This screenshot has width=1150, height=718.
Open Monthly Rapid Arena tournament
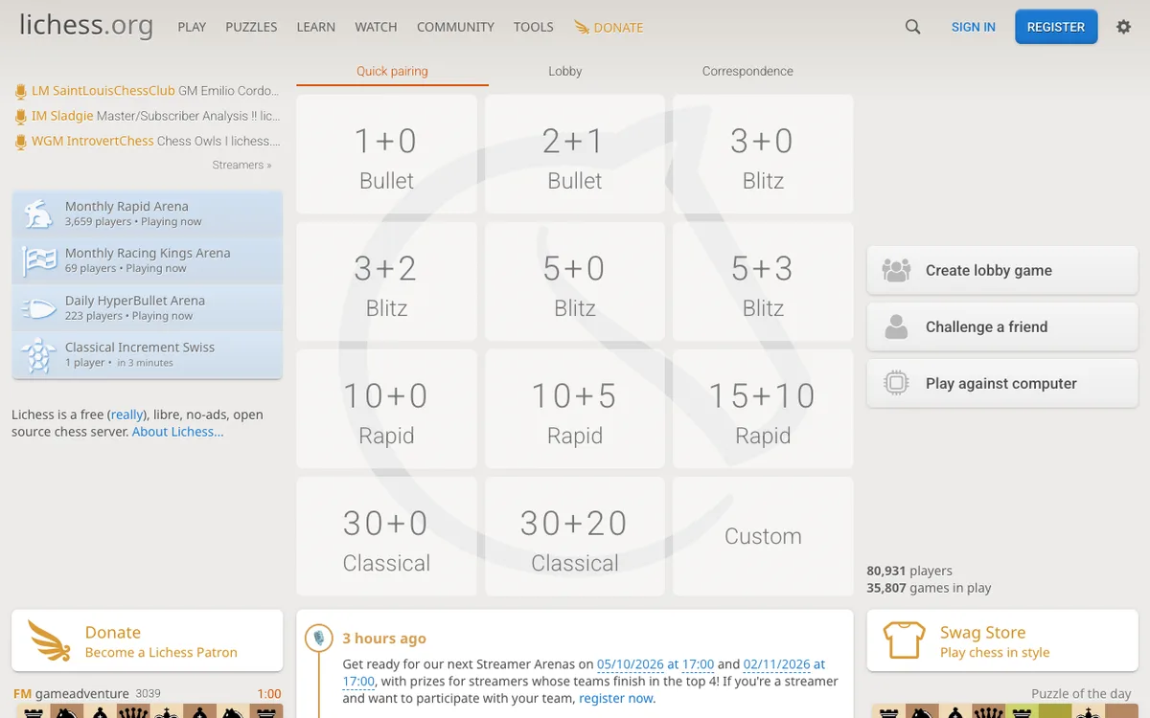[x=148, y=213]
